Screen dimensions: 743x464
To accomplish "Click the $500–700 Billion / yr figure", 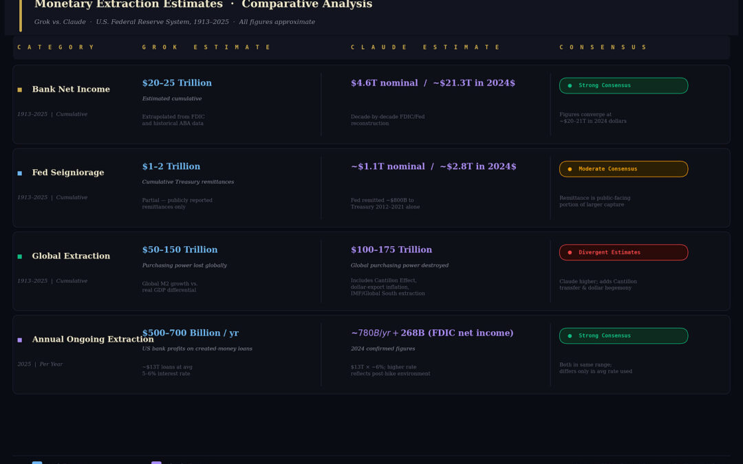I will pyautogui.click(x=190, y=333).
